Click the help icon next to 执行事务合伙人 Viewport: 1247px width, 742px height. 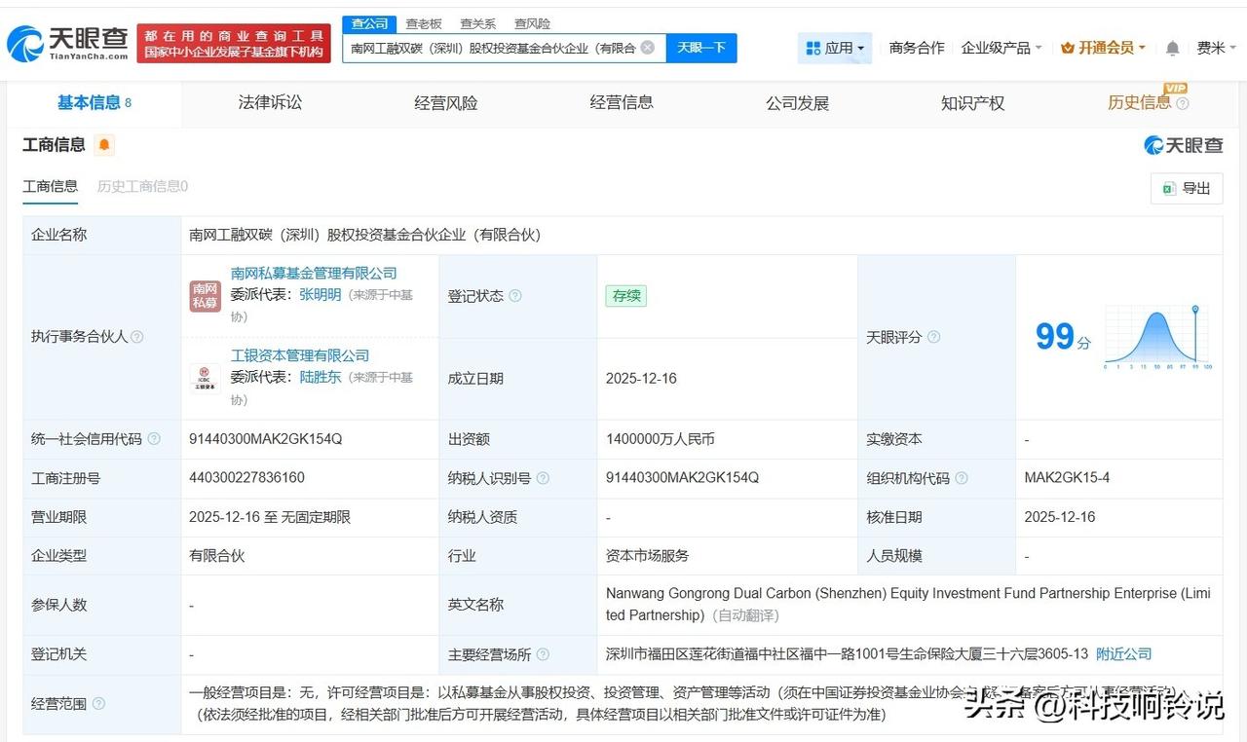pos(137,337)
